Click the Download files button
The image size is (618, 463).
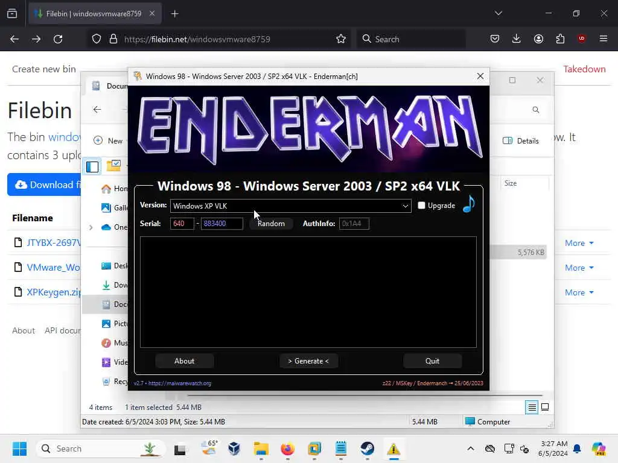44,184
